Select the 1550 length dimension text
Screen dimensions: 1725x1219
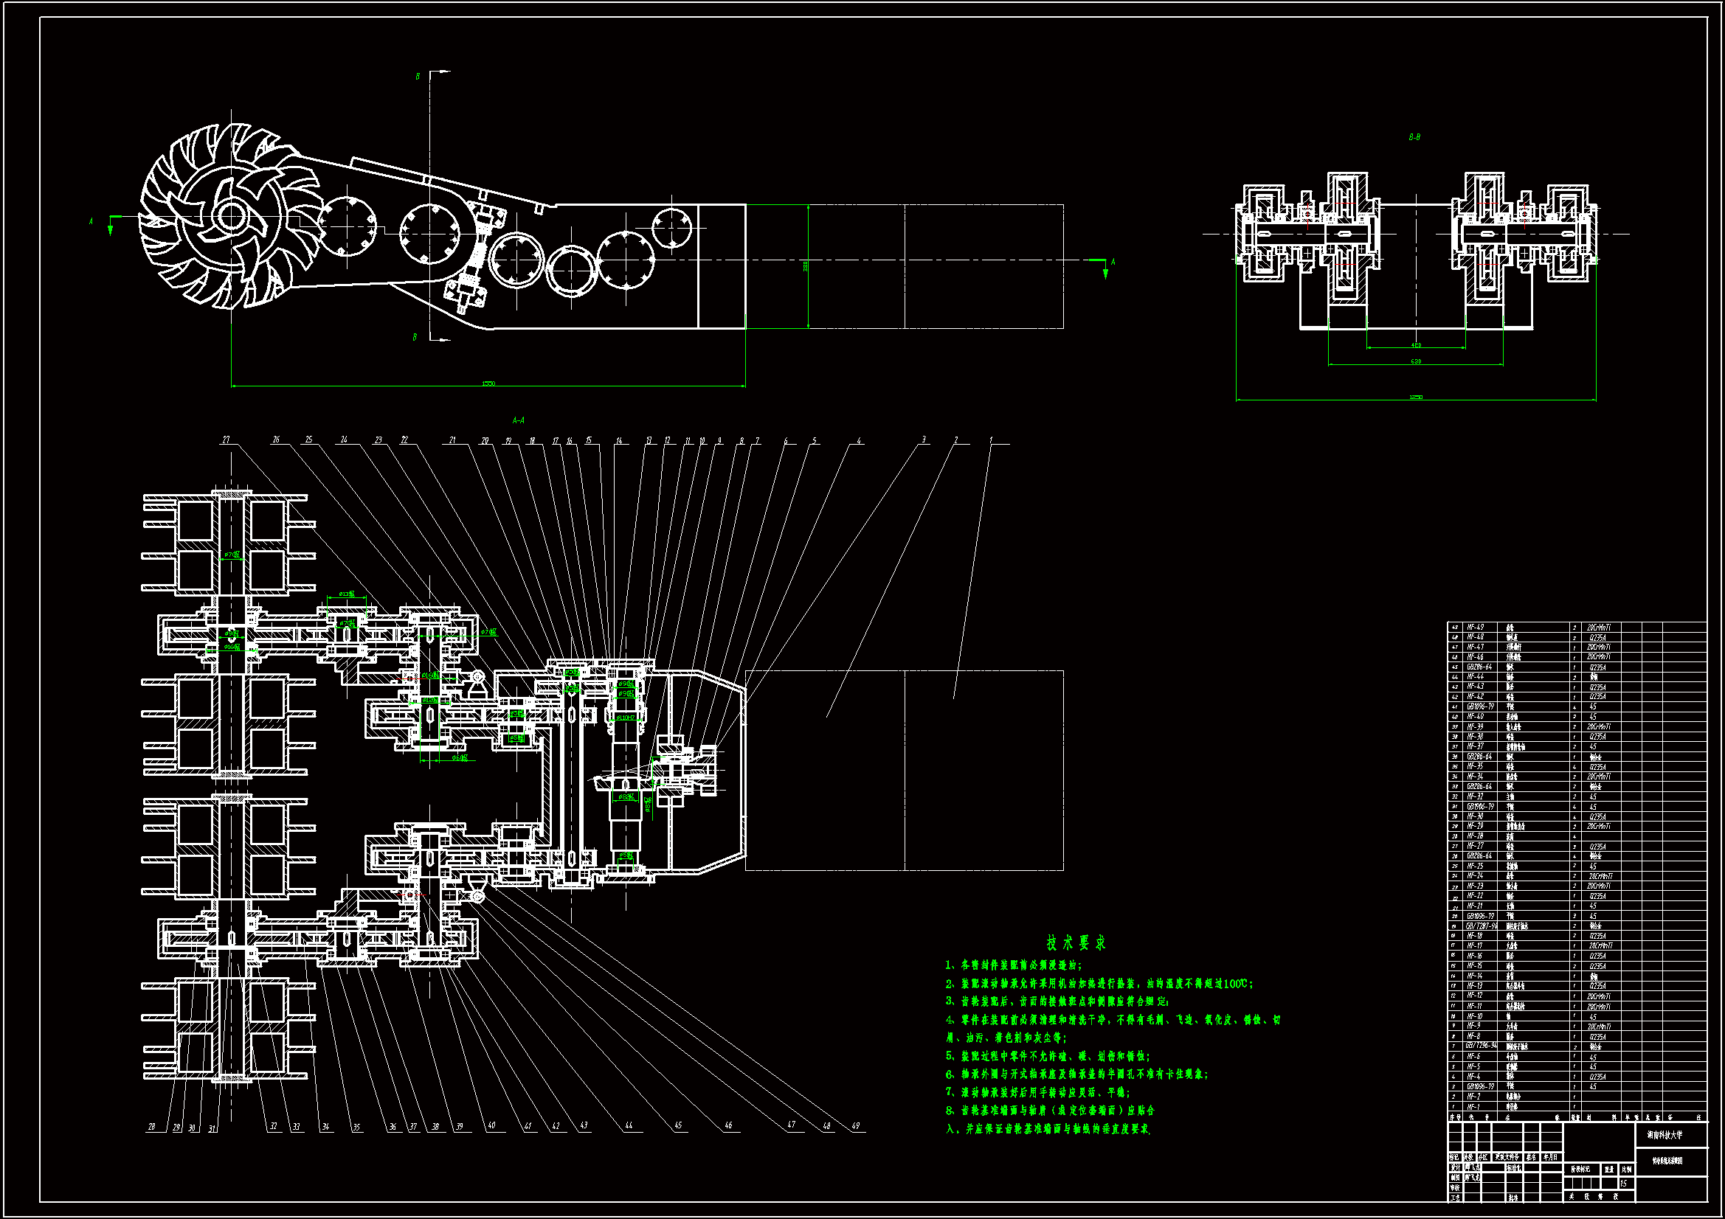pyautogui.click(x=488, y=383)
